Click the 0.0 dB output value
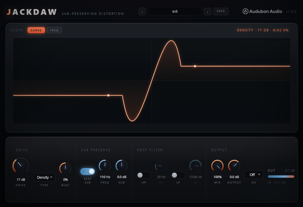This screenshot has height=207, width=303. 234,177
